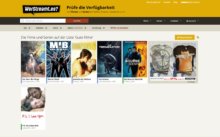The width and height of the screenshot is (220, 137).
Task: Open the 'Der Herr der Ringe' poster
Action: (33, 59)
